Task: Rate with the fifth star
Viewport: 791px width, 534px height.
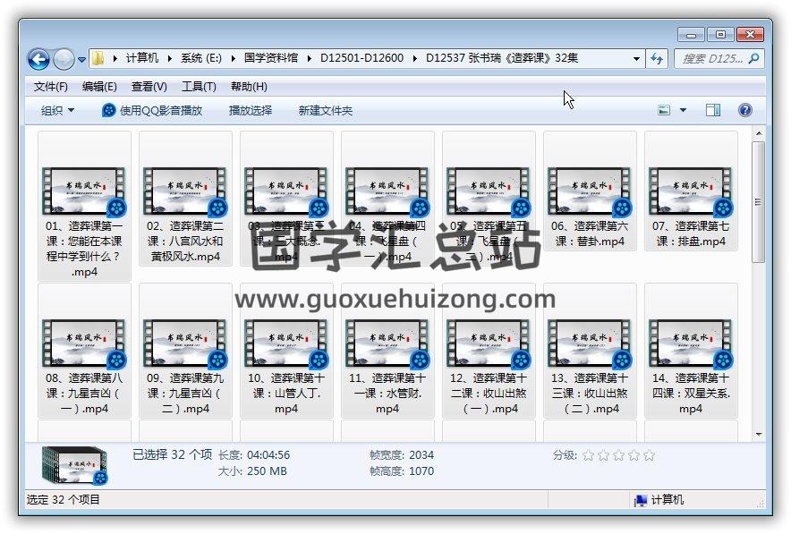Action: 650,455
